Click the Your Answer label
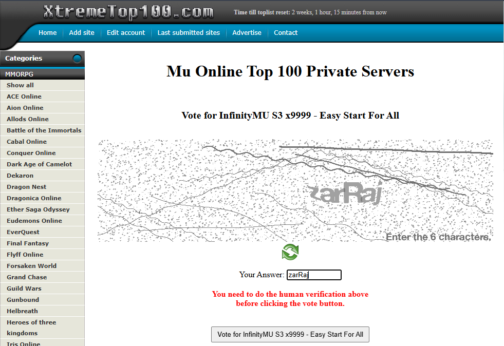Screen dimensions: 504x346 tap(262, 275)
